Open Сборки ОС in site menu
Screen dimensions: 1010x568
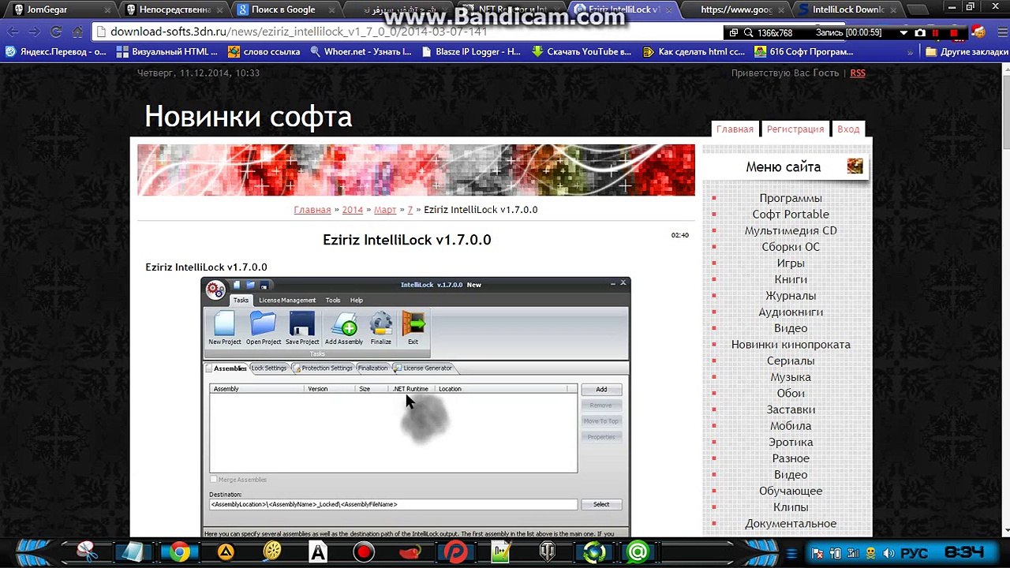[791, 247]
